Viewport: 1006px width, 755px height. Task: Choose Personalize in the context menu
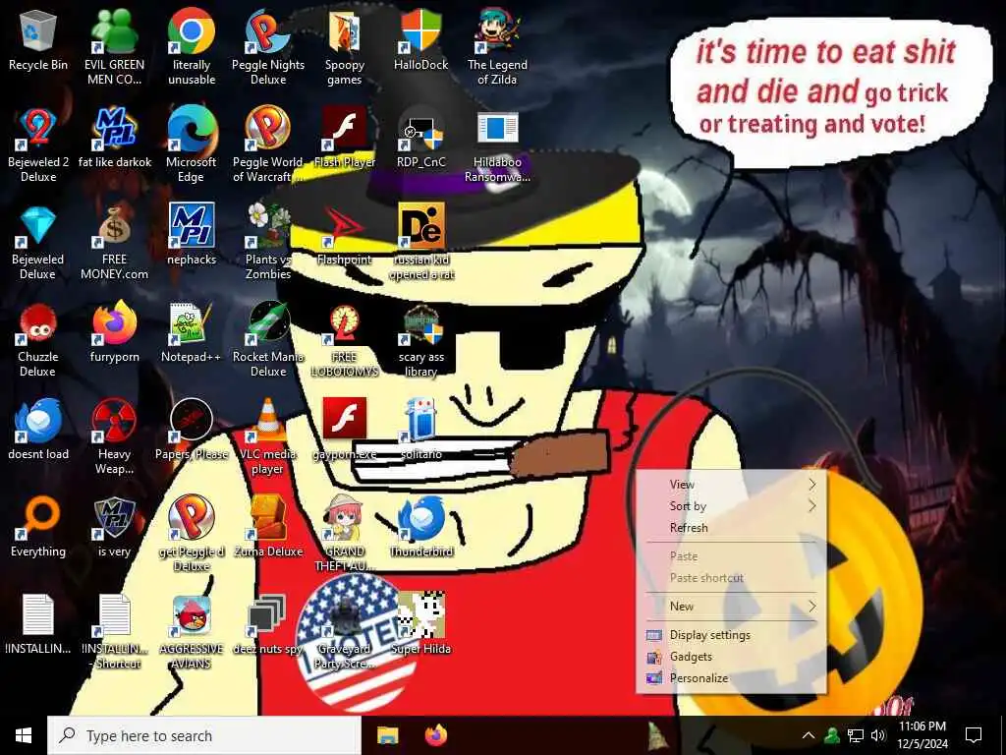(731, 678)
